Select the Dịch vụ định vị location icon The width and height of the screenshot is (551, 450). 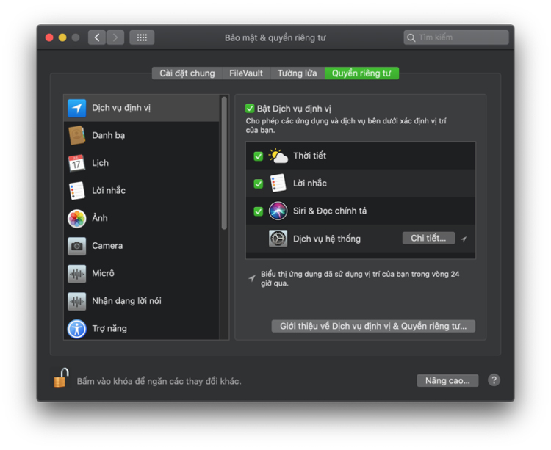click(77, 108)
